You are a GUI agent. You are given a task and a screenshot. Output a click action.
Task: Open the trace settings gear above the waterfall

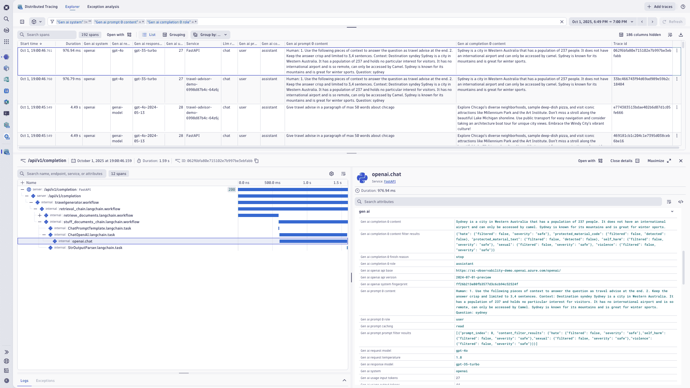click(x=331, y=174)
